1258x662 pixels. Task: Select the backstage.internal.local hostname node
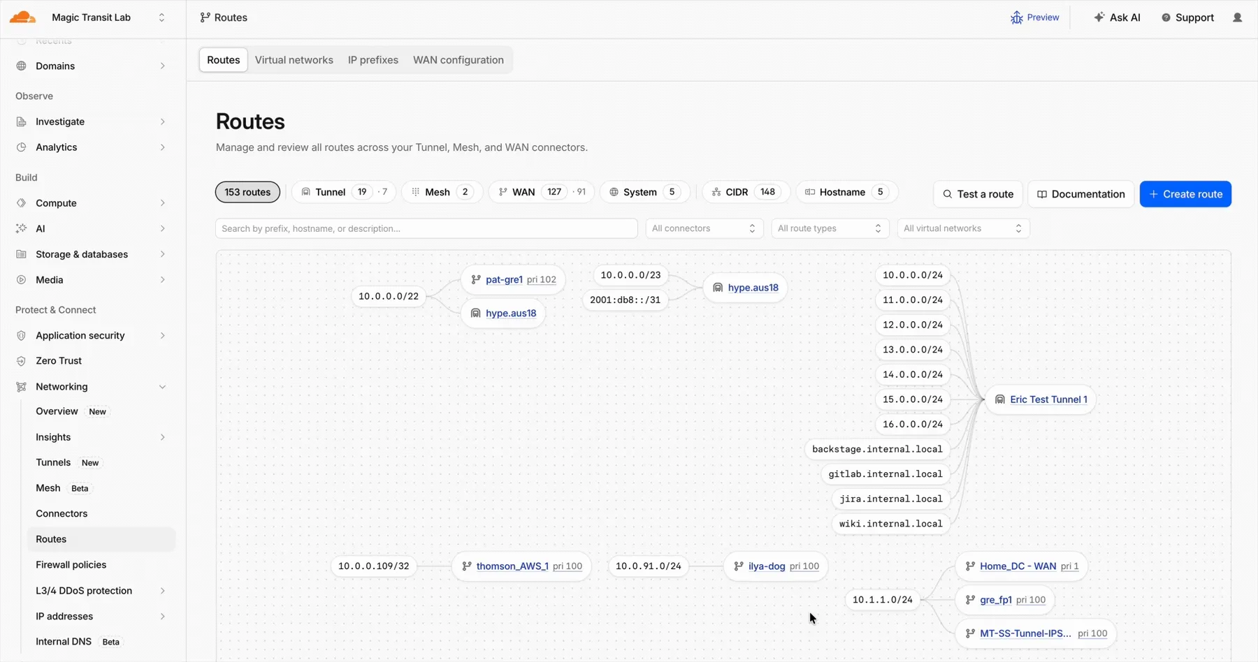tap(877, 449)
